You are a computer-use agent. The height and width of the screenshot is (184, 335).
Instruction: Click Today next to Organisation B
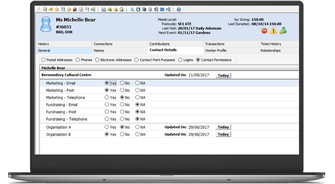(x=223, y=134)
